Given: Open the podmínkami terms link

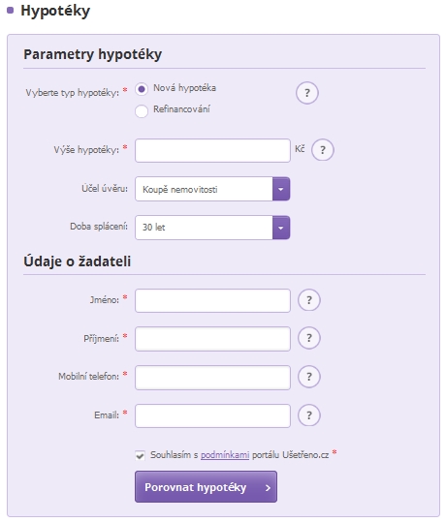Looking at the screenshot, I should click(x=225, y=455).
